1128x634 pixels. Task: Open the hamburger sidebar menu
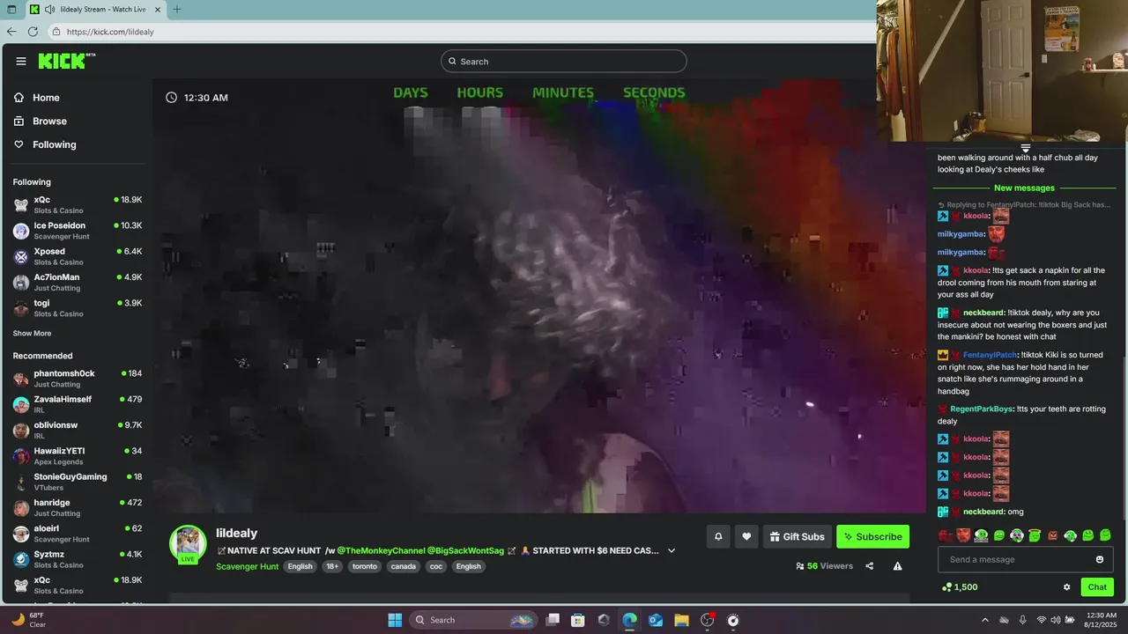(20, 61)
